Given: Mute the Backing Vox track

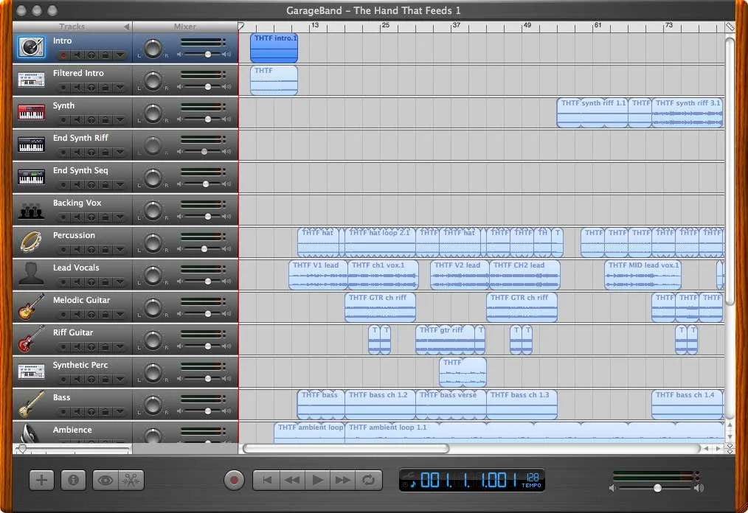Looking at the screenshot, I should [x=77, y=217].
